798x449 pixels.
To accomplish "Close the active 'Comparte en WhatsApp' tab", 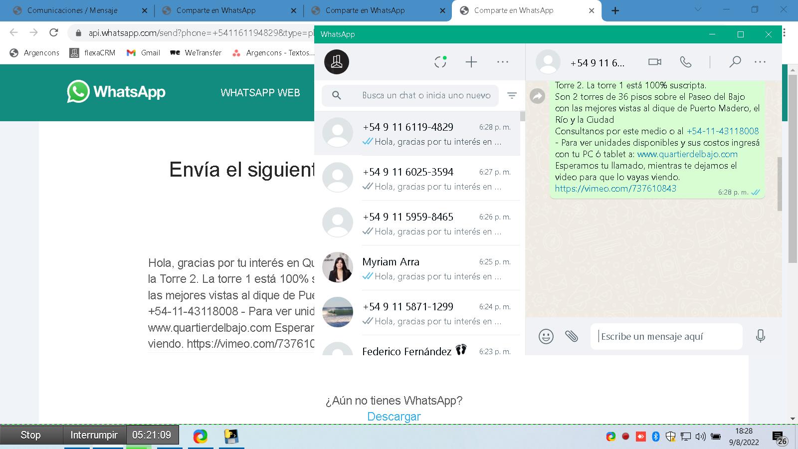I will (592, 10).
